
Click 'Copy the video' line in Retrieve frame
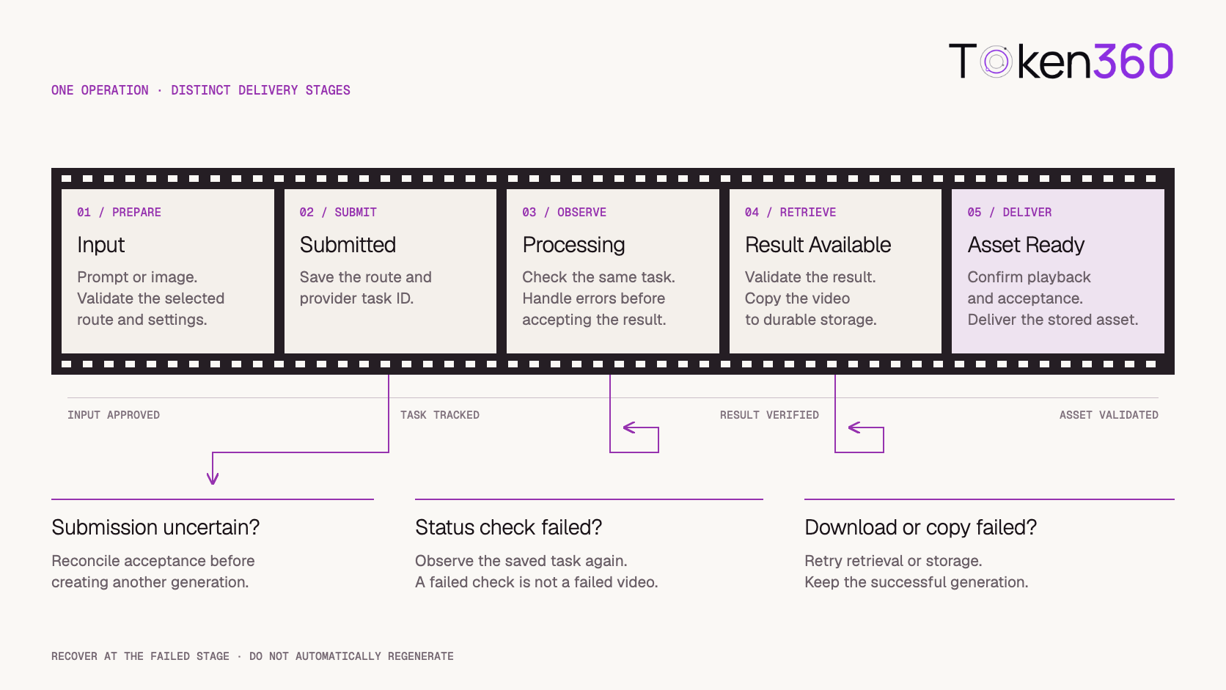(x=797, y=298)
